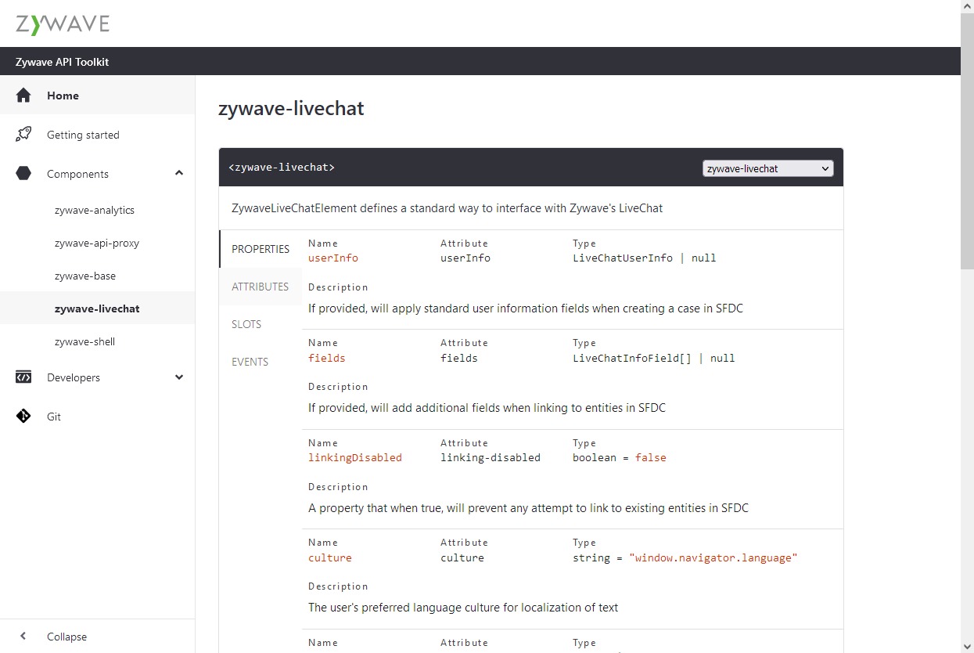Open the Home navigation item
Image resolution: width=974 pixels, height=653 pixels.
pos(98,96)
